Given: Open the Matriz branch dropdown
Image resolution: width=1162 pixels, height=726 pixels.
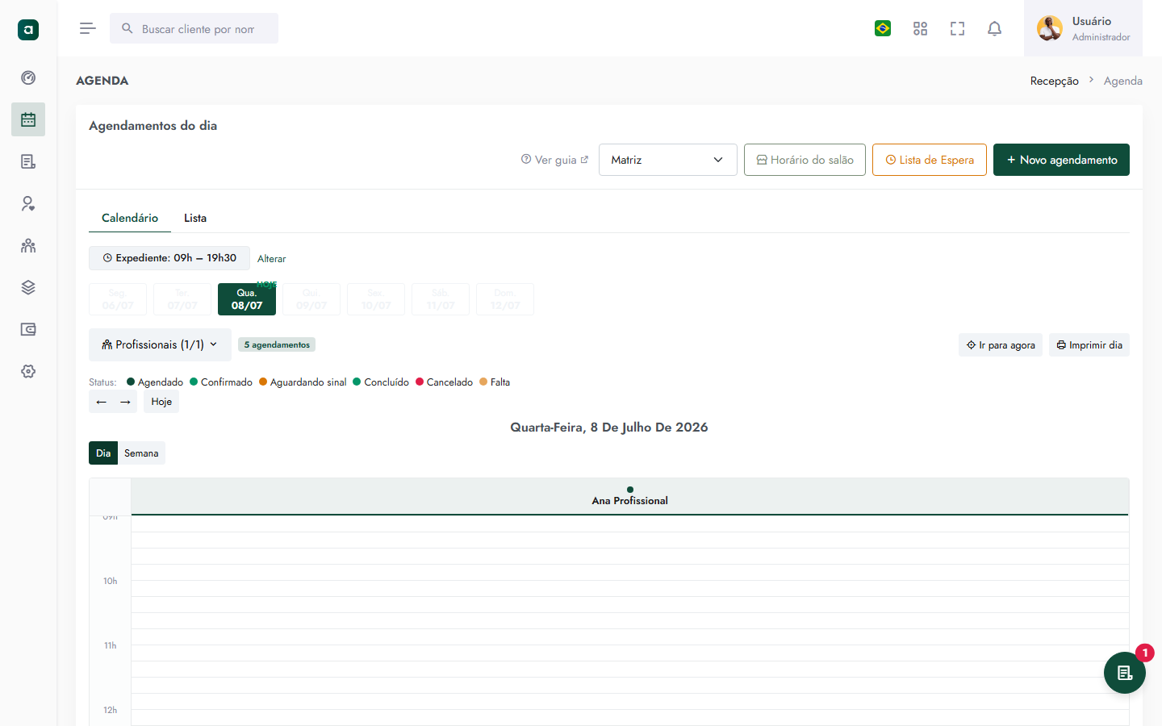Looking at the screenshot, I should (x=667, y=160).
